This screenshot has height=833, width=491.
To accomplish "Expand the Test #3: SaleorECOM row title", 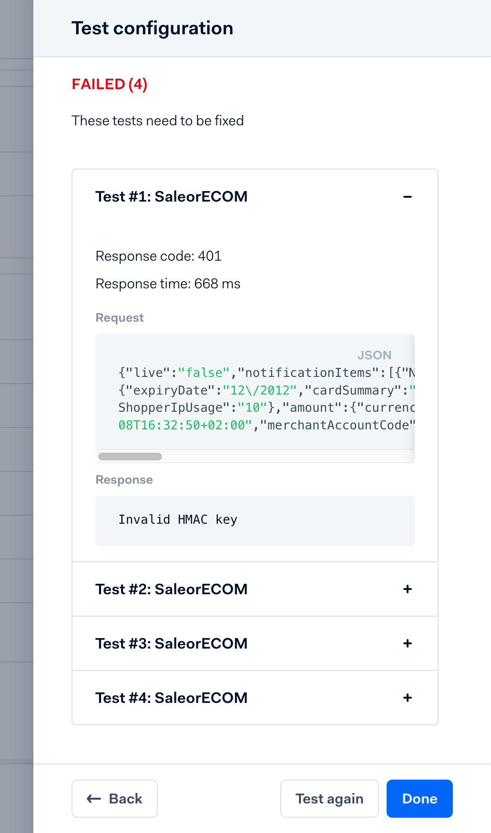I will (171, 644).
